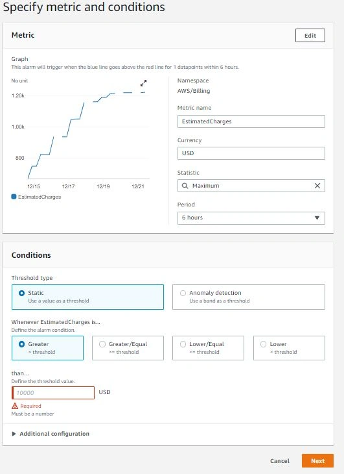Click the 'No unit' graph label
Image resolution: width=344 pixels, height=474 pixels.
tap(19, 81)
